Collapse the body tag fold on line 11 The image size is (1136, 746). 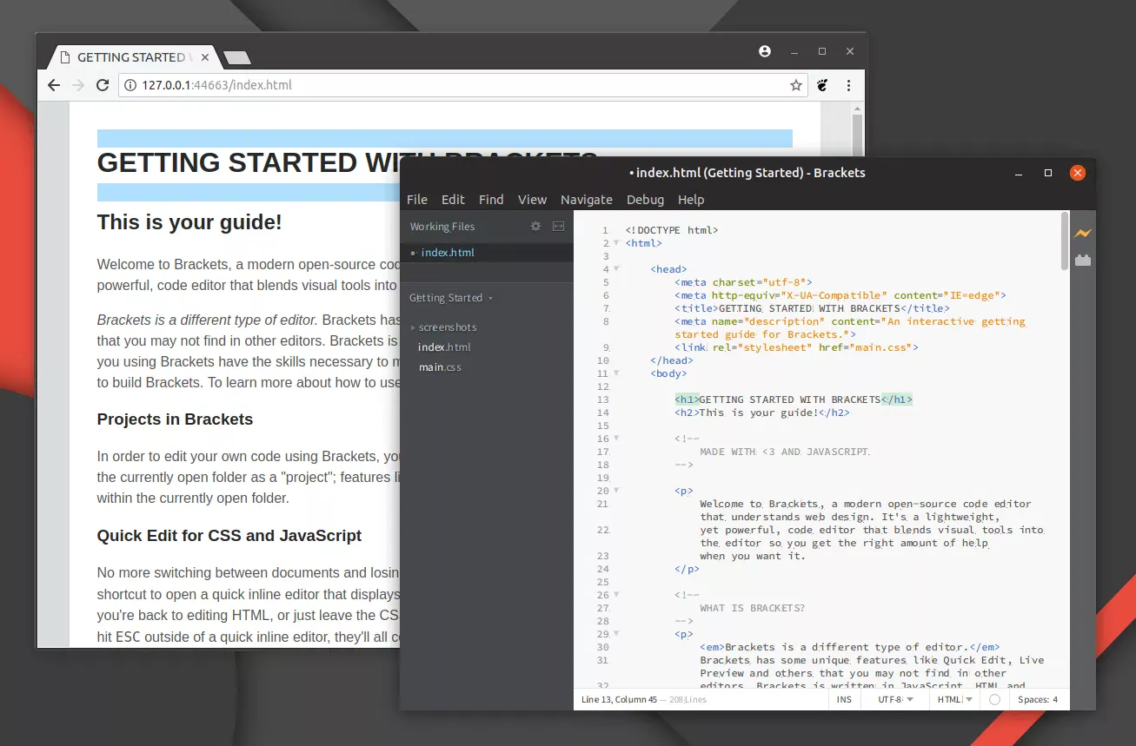pyautogui.click(x=616, y=373)
